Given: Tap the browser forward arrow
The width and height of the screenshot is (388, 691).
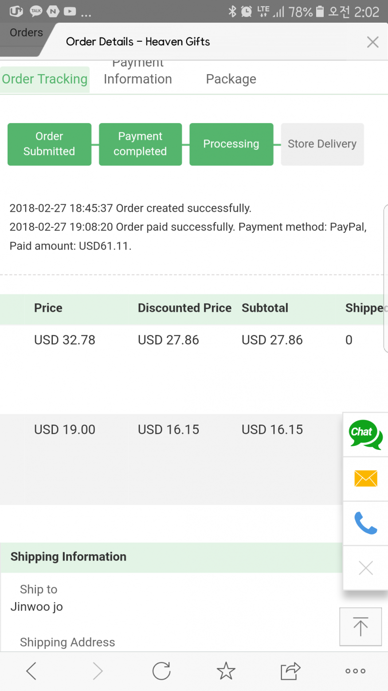Looking at the screenshot, I should click(x=98, y=671).
